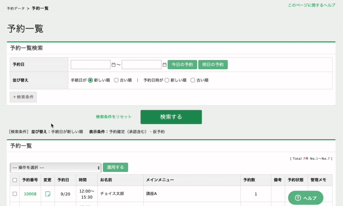
Task: Open the 操作を選択 operation dropdown
Action: pos(55,167)
